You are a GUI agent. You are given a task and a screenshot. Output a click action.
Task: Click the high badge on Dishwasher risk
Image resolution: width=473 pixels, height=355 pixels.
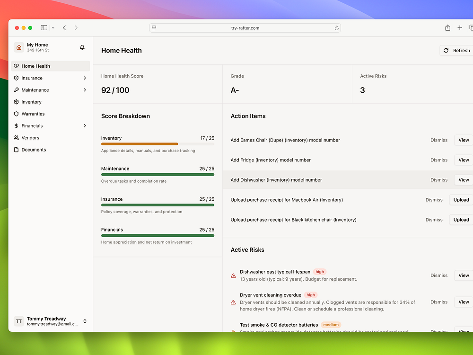[x=320, y=272]
